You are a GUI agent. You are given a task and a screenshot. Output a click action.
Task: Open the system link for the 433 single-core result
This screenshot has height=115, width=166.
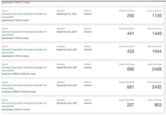(x=24, y=51)
